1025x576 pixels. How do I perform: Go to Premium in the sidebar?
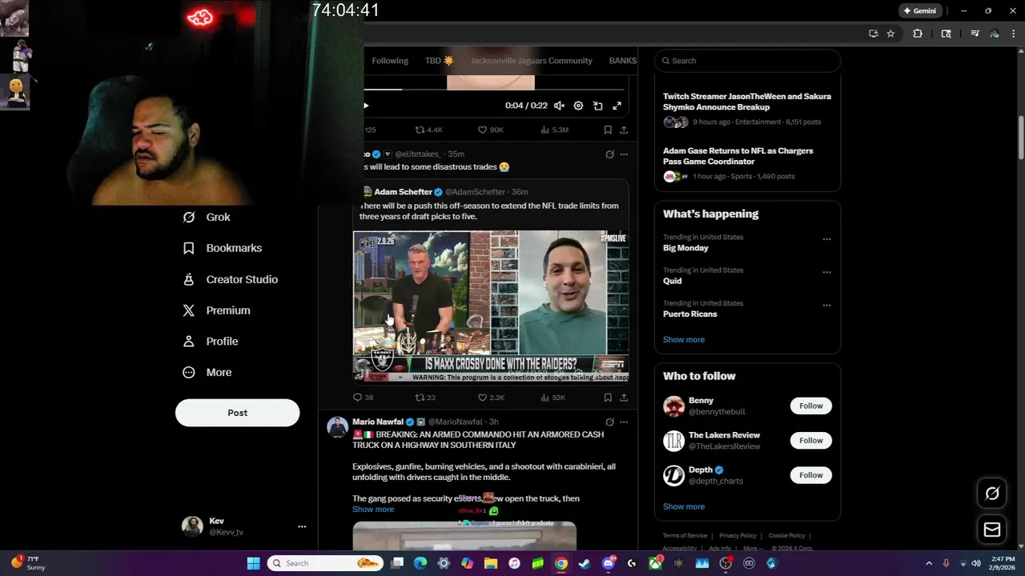[216, 310]
